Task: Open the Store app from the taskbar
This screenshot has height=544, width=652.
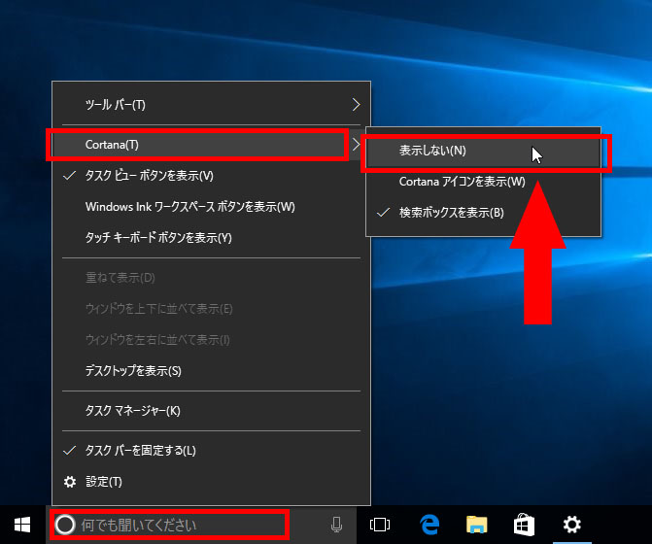Action: pos(524,525)
